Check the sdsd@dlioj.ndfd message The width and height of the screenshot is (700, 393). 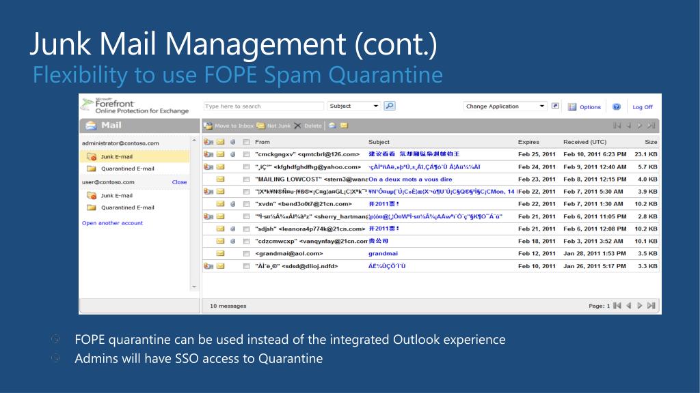pos(246,266)
